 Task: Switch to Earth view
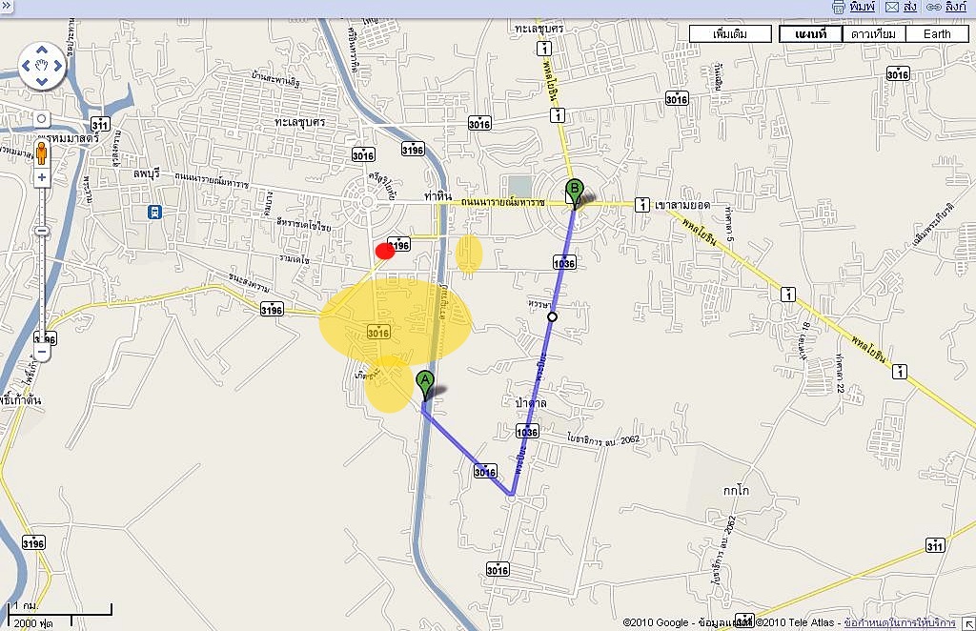tap(936, 34)
